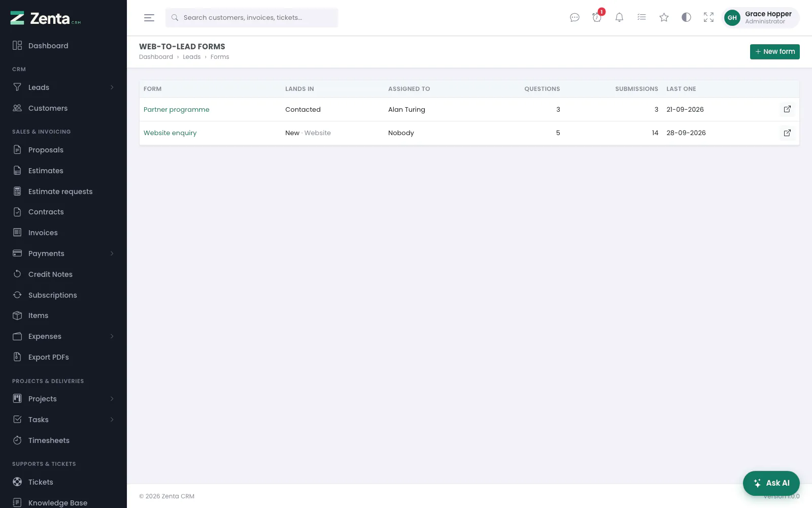Click the favorites star icon
The width and height of the screenshot is (812, 508).
(x=664, y=18)
